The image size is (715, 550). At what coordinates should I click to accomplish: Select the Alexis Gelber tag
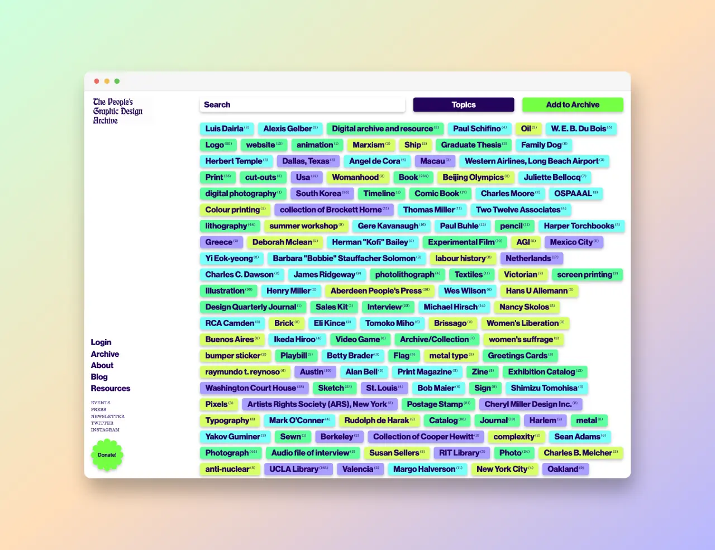pyautogui.click(x=290, y=128)
